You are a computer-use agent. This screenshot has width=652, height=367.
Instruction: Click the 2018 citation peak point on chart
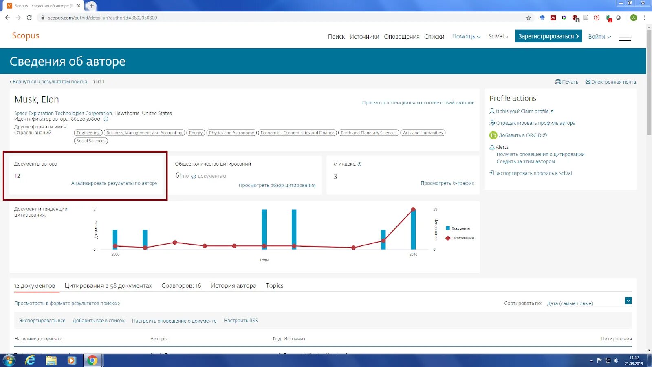pos(413,210)
